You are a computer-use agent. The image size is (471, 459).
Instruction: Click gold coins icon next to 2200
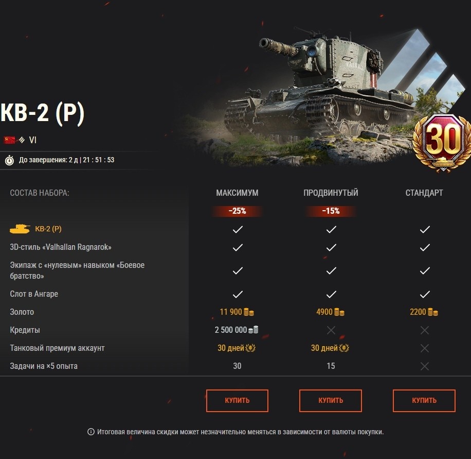pyautogui.click(x=433, y=312)
